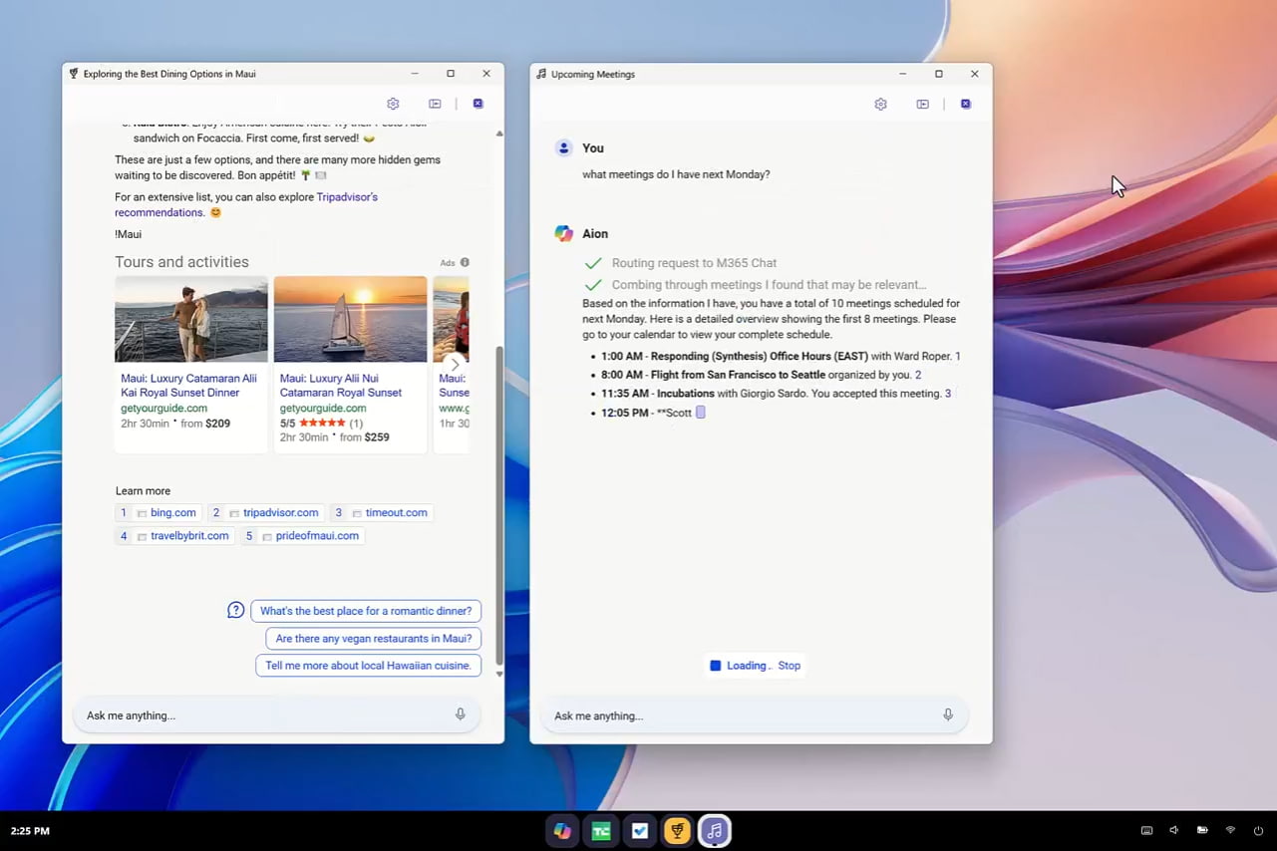Click scrollbar up arrow in Maui window
The image size is (1277, 851).
(499, 133)
